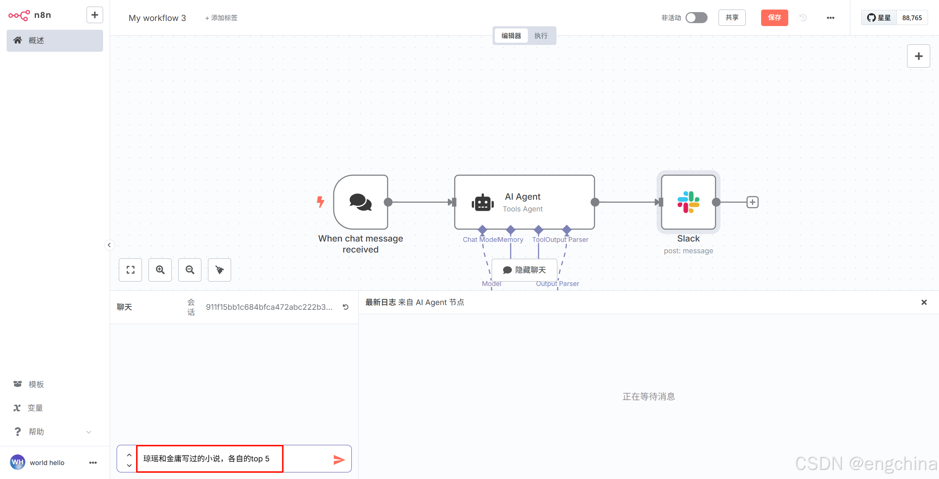Click the chat trigger node icon

tap(361, 202)
